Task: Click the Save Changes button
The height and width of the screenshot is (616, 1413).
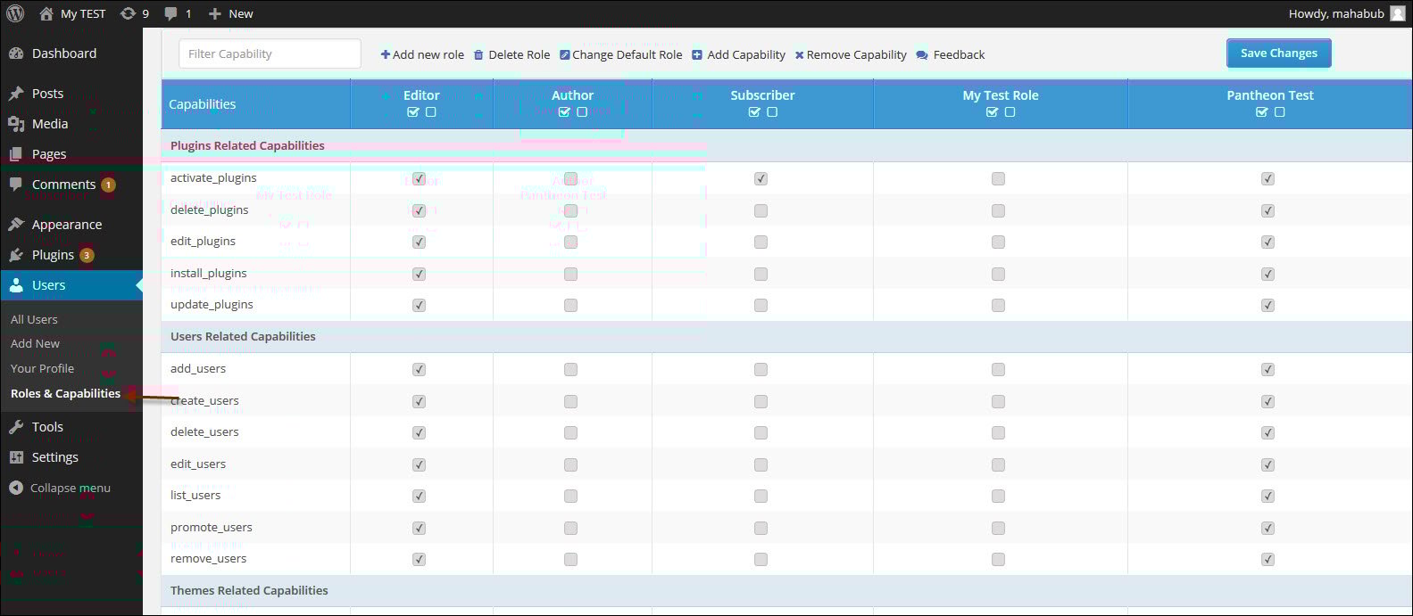Action: (x=1278, y=53)
